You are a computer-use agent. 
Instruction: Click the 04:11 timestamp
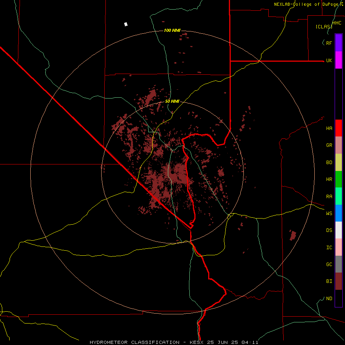(x=250, y=342)
